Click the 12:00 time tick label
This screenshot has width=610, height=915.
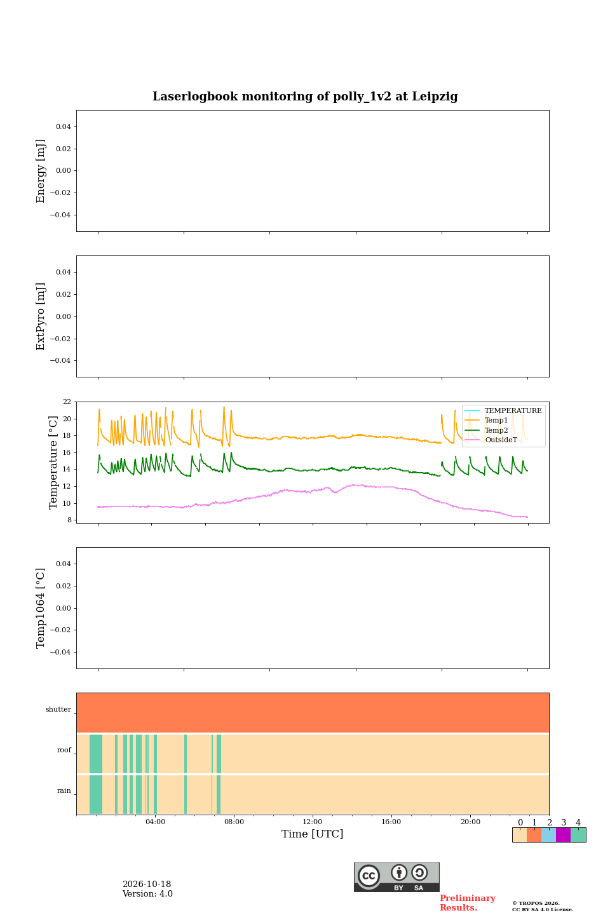(x=313, y=822)
